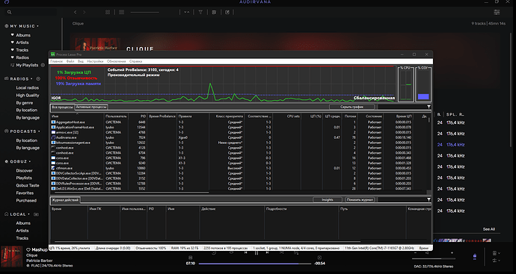Switch Audirvana to grid view icon
This screenshot has width=516, height=274.
coord(108,12)
